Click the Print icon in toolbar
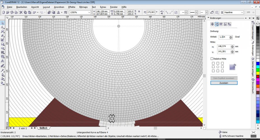This screenshot has height=140, width=260. 16,12
